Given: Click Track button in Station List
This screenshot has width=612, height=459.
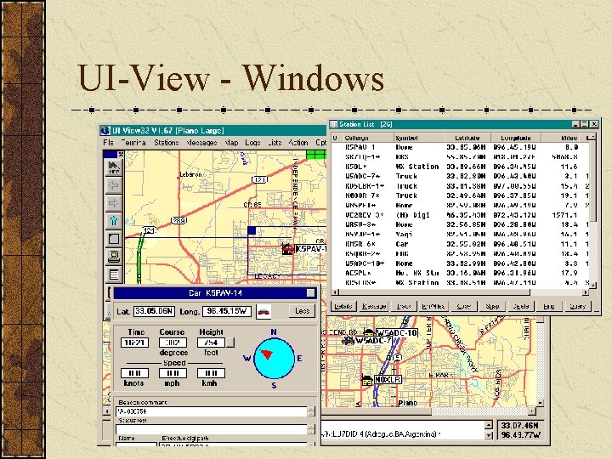Looking at the screenshot, I should (x=404, y=306).
